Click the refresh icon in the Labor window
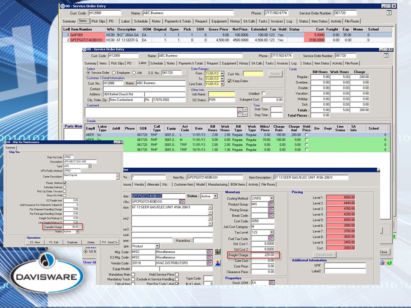 click(x=386, y=56)
